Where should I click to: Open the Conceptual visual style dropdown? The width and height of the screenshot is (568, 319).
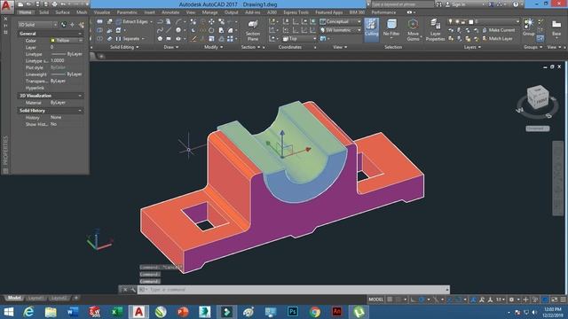(x=341, y=21)
